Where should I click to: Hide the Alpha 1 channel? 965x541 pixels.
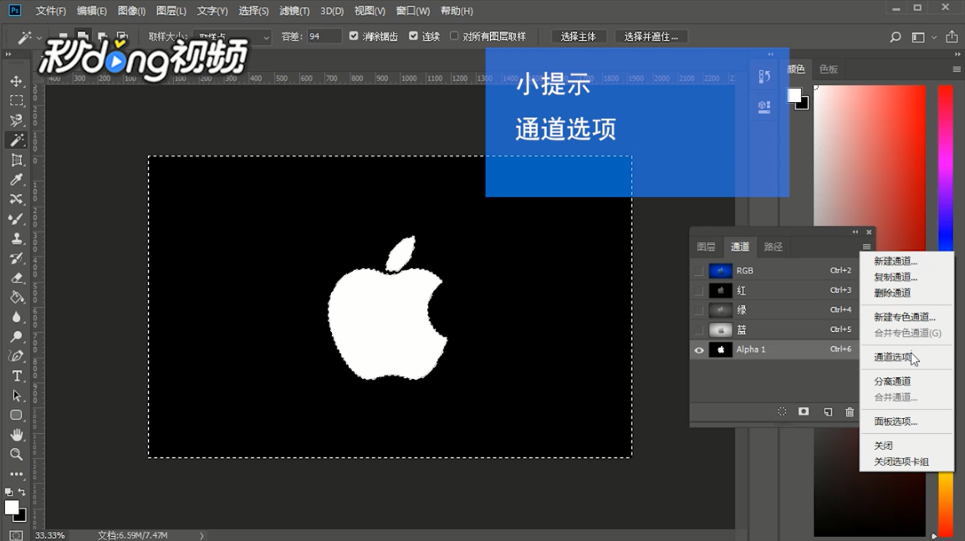pyautogui.click(x=698, y=350)
